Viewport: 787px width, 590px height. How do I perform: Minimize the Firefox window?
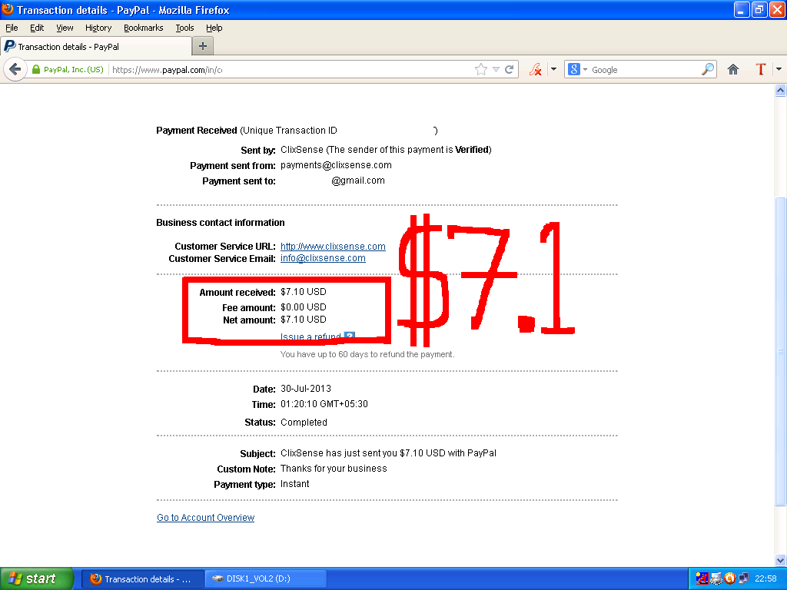[742, 9]
